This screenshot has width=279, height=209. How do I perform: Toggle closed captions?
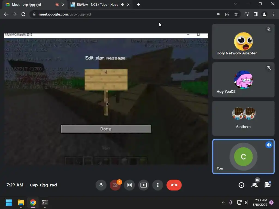click(x=129, y=185)
